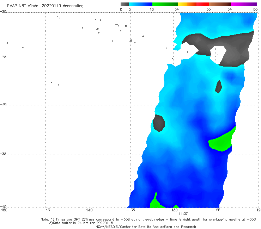
Task: Click the light blue segment of the color bar
Action: pyautogui.click(x=141, y=4)
